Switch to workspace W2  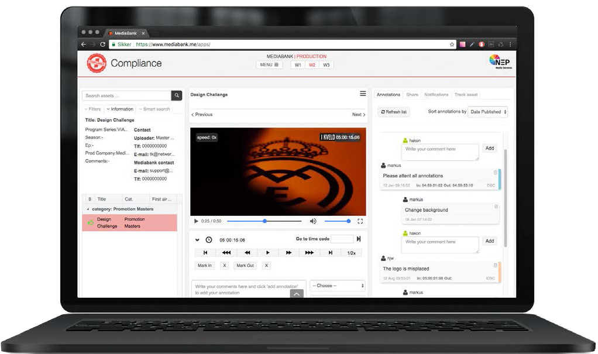312,65
